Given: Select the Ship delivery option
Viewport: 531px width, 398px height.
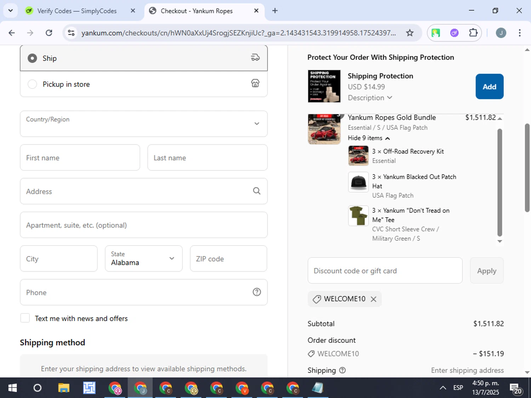Looking at the screenshot, I should point(143,58).
